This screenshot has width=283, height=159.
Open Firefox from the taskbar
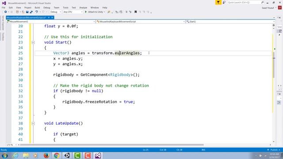pos(46,155)
